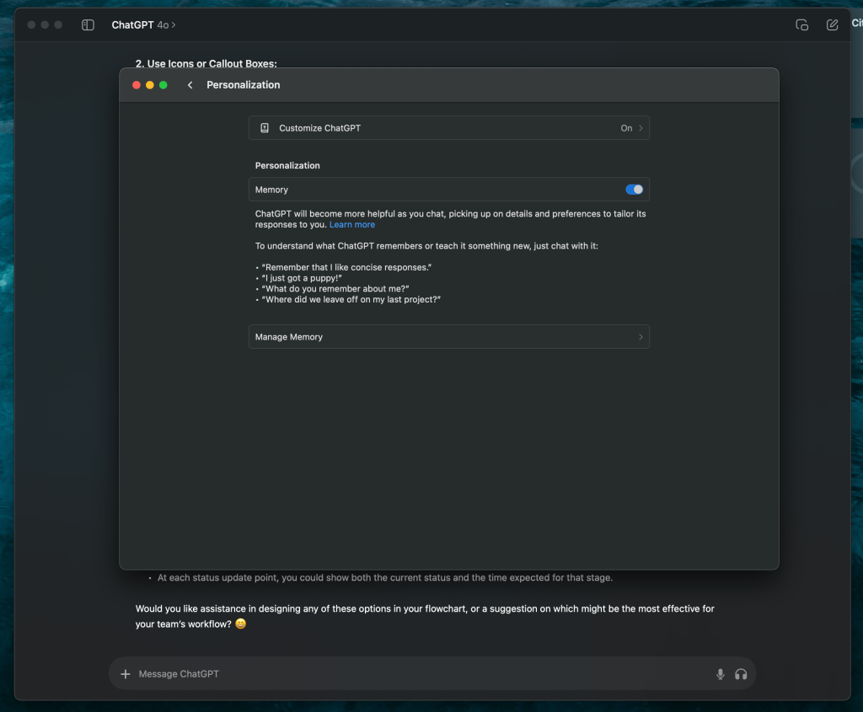
Task: Start dictation with the microphone icon
Action: [720, 674]
